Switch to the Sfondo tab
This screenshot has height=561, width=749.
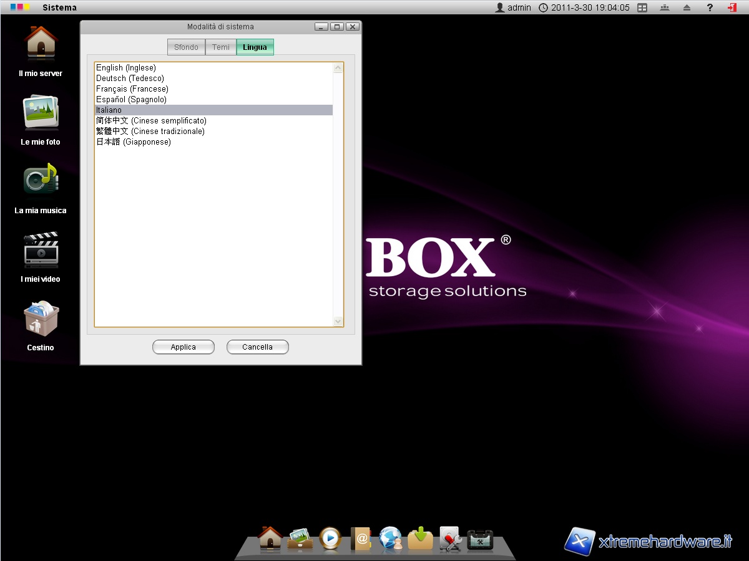tap(186, 47)
